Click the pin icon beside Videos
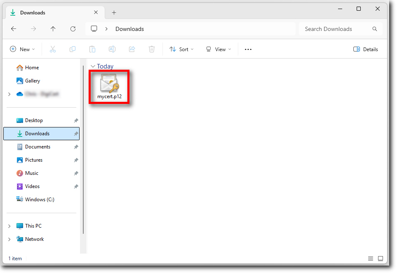The image size is (397, 273). (x=76, y=186)
